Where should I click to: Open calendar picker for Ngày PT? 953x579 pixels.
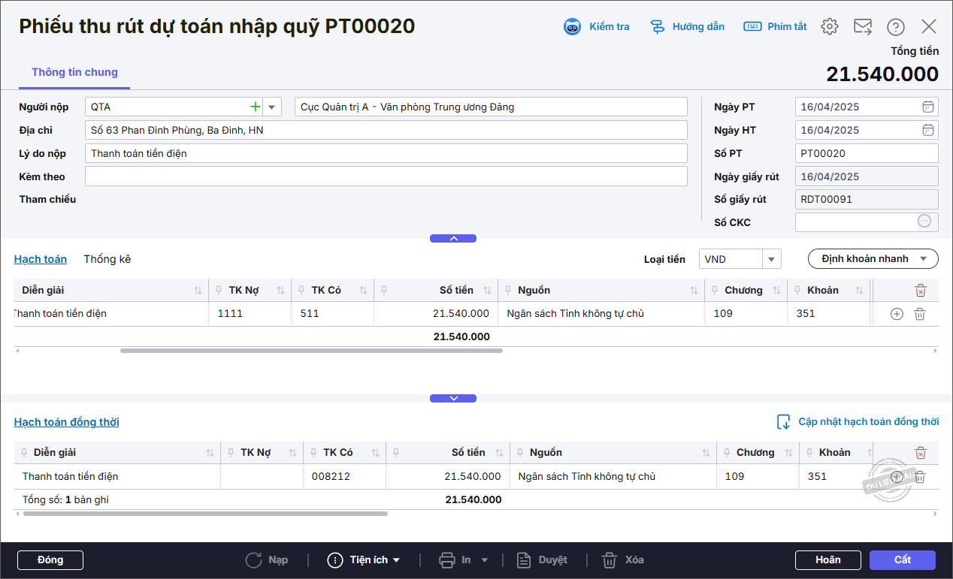click(x=928, y=107)
